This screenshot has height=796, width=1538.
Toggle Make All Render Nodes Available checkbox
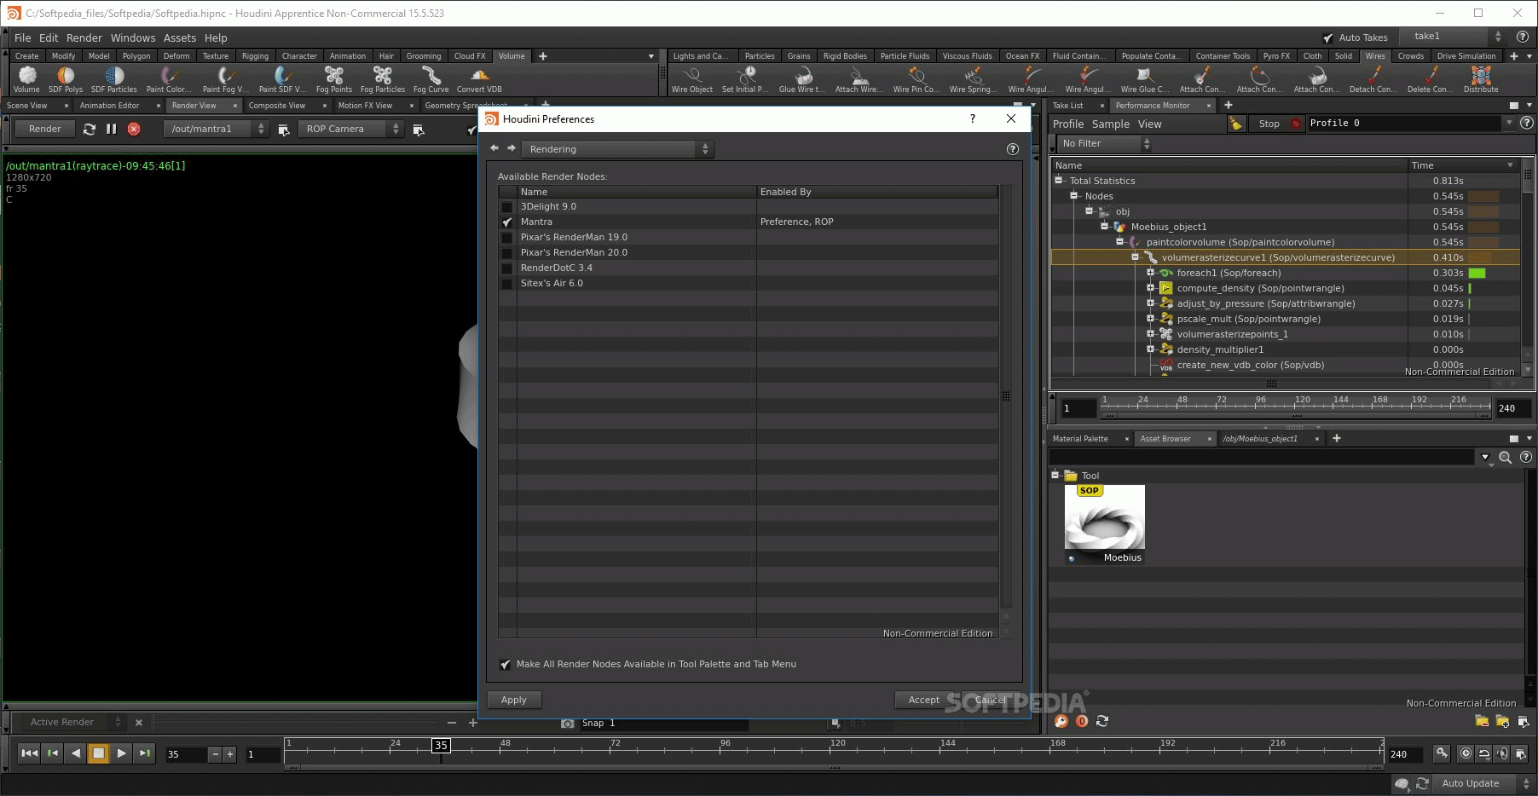pyautogui.click(x=506, y=665)
